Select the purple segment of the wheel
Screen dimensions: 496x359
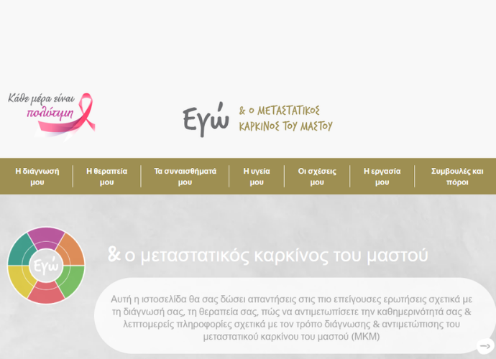click(x=47, y=238)
